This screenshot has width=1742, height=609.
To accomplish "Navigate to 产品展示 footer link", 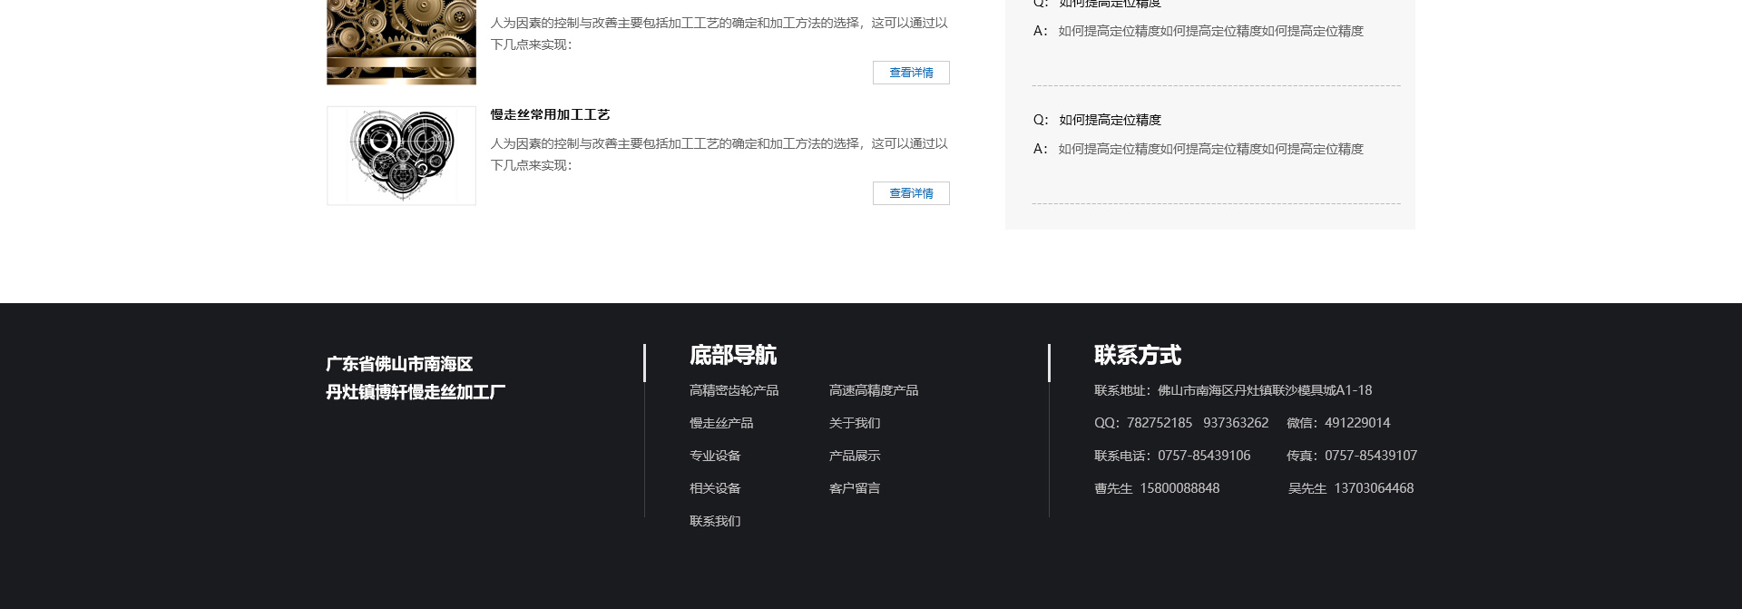I will click(854, 456).
